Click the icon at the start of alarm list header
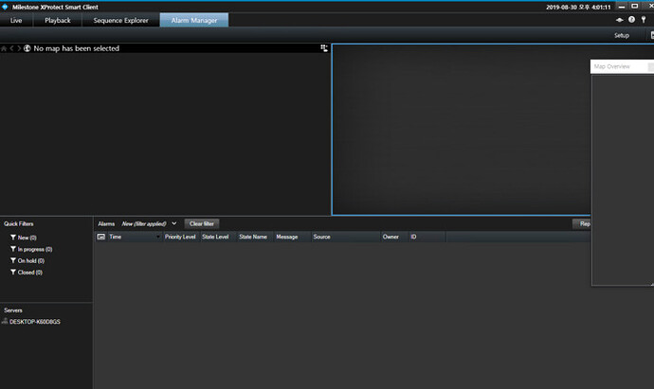654x389 pixels. click(x=101, y=237)
